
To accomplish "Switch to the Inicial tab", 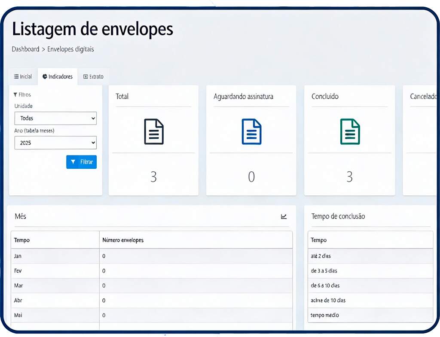I will click(22, 76).
